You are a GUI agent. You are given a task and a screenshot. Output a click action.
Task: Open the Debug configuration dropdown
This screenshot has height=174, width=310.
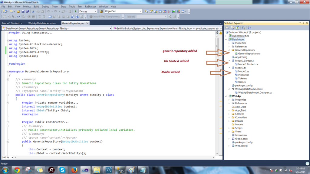coord(95,11)
